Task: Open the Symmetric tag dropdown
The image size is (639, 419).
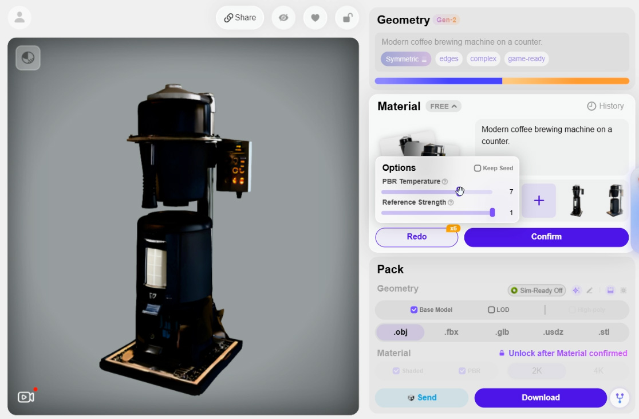Action: pyautogui.click(x=406, y=59)
